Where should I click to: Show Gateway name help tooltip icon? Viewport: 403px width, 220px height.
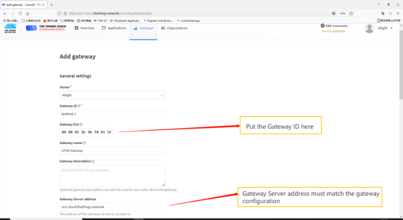click(x=84, y=143)
